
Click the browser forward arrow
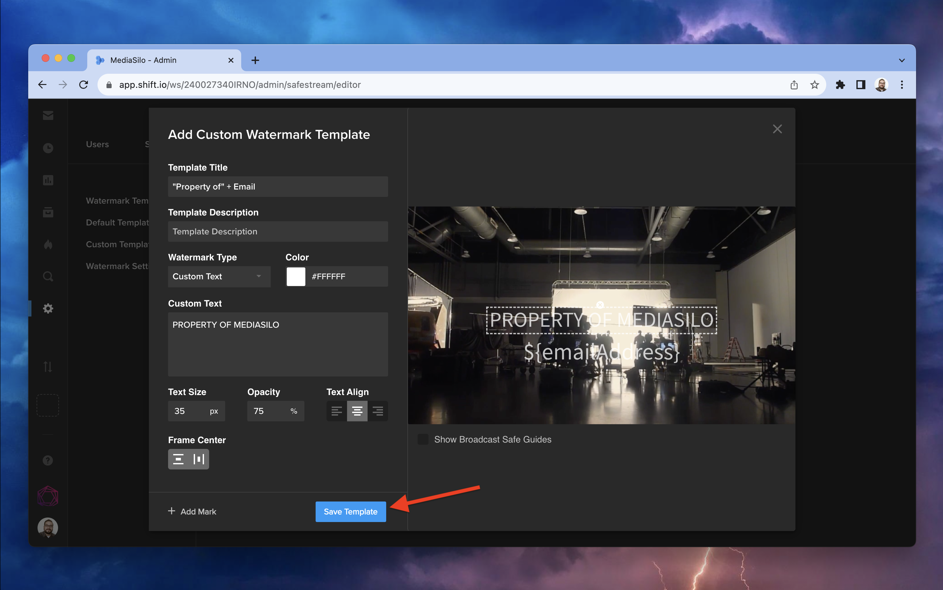[63, 85]
